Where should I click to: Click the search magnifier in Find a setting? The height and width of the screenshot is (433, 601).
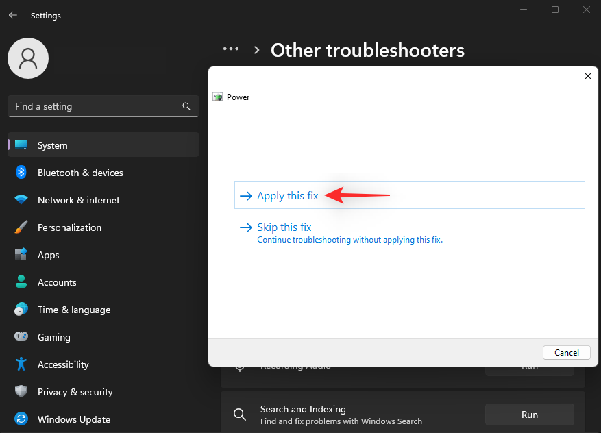(x=186, y=106)
